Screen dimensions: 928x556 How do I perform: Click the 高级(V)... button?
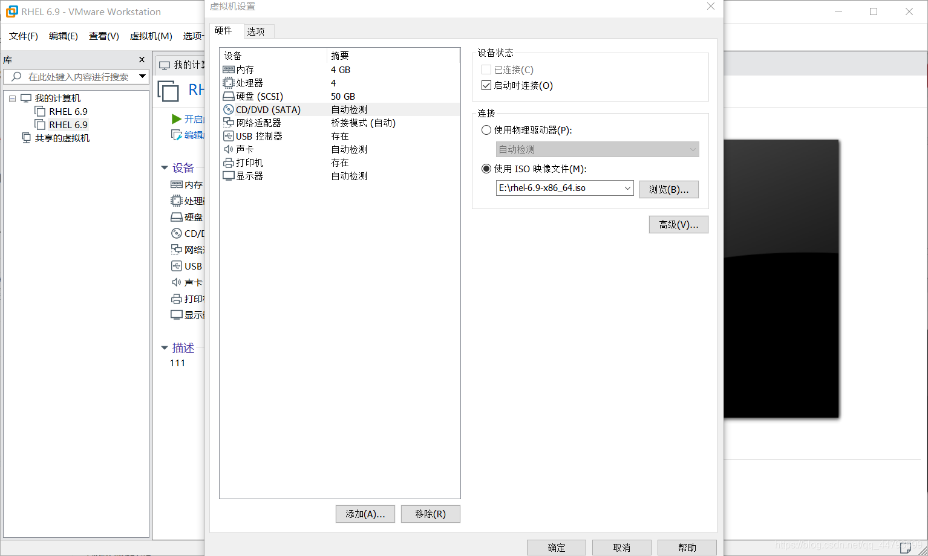click(679, 224)
